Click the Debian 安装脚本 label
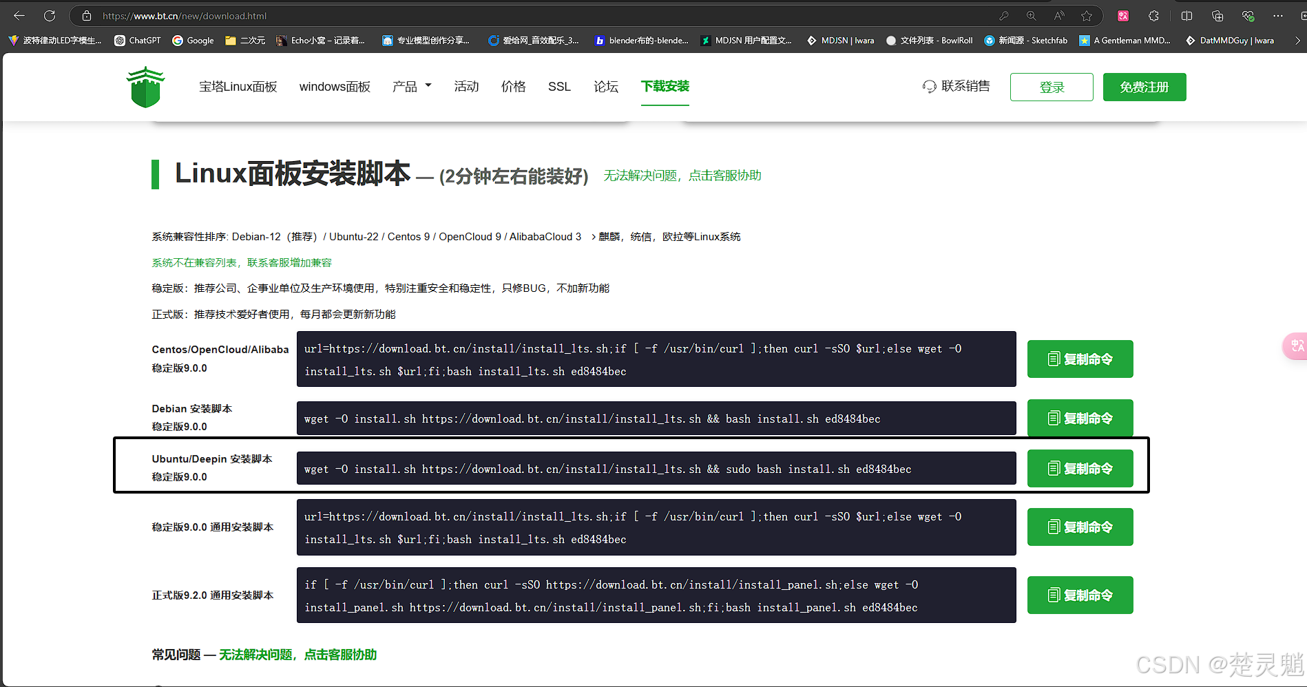This screenshot has height=687, width=1307. click(192, 409)
